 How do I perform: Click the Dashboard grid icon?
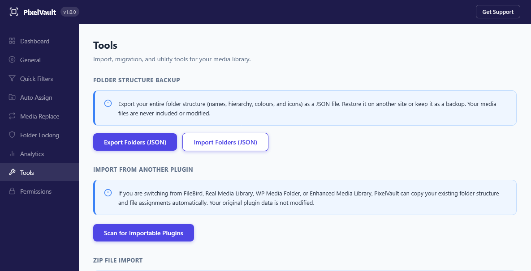[x=12, y=41]
